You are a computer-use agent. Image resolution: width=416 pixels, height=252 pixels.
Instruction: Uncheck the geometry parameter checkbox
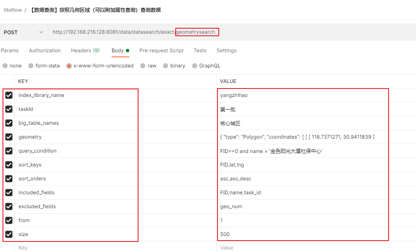point(9,137)
